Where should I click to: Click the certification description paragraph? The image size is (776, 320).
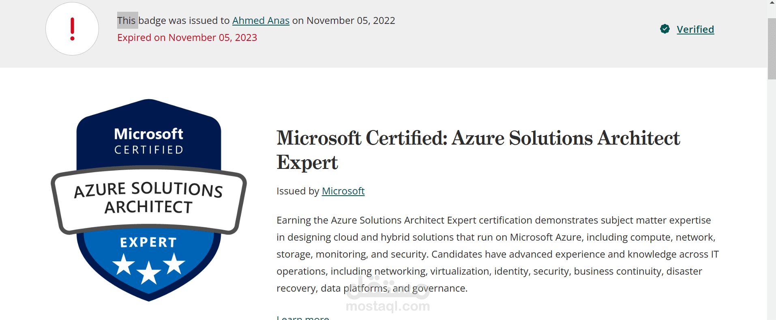click(x=487, y=254)
